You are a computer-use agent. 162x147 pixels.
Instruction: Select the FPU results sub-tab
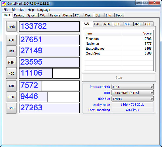point(98,24)
